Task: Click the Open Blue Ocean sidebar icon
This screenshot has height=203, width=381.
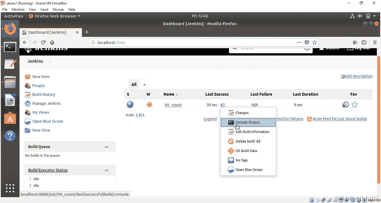Action: (27, 121)
